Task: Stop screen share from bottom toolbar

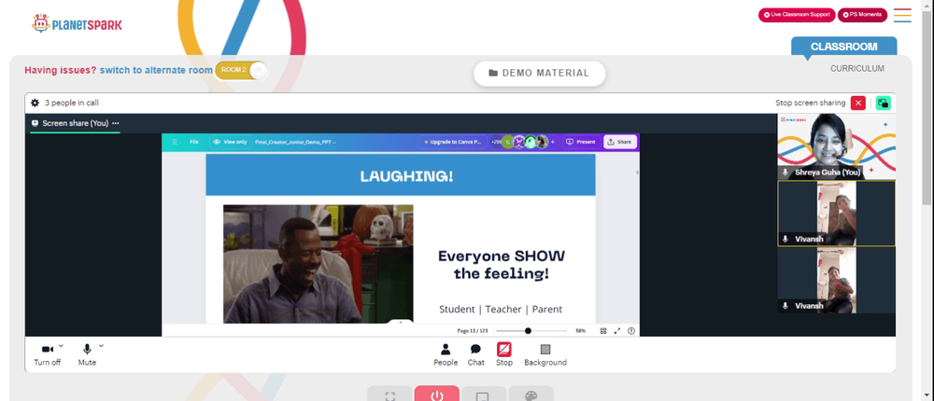Action: [x=504, y=355]
